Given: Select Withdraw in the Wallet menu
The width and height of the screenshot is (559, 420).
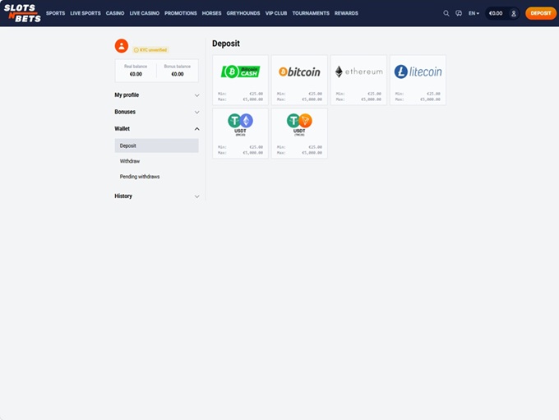Looking at the screenshot, I should pyautogui.click(x=130, y=161).
